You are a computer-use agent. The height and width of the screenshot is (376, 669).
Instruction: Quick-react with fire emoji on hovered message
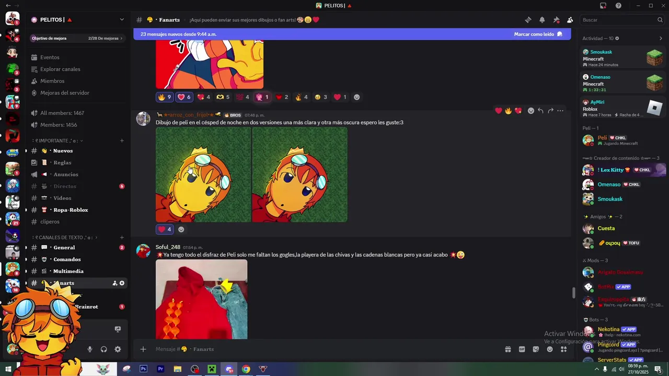point(508,111)
